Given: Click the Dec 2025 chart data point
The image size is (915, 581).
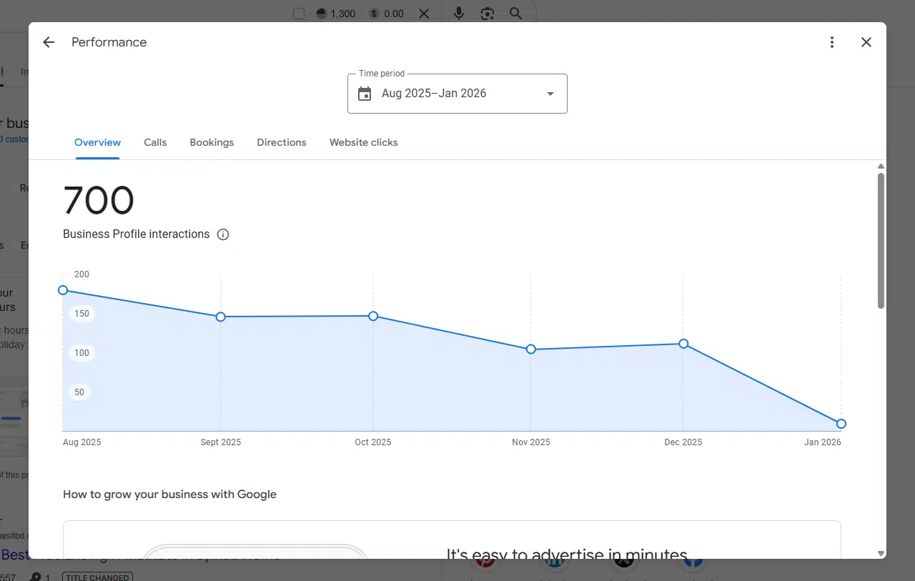Looking at the screenshot, I should coord(683,344).
